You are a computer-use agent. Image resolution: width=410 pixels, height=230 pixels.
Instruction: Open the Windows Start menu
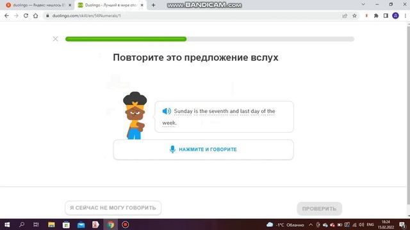pyautogui.click(x=7, y=224)
